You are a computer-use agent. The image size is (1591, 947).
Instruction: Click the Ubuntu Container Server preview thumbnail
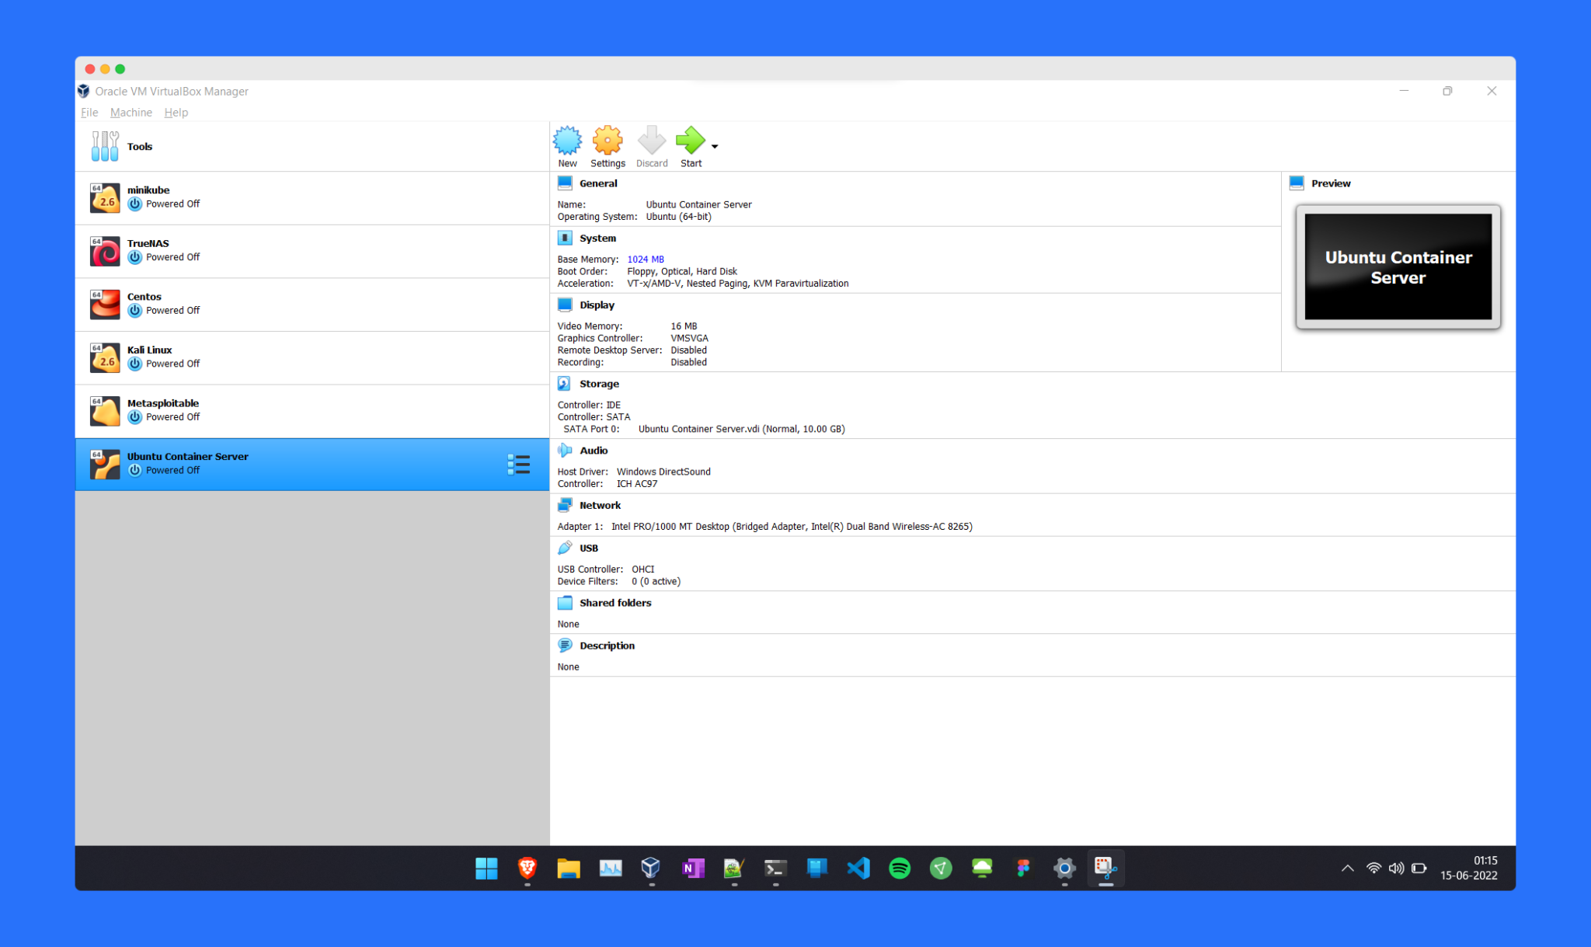(1397, 267)
